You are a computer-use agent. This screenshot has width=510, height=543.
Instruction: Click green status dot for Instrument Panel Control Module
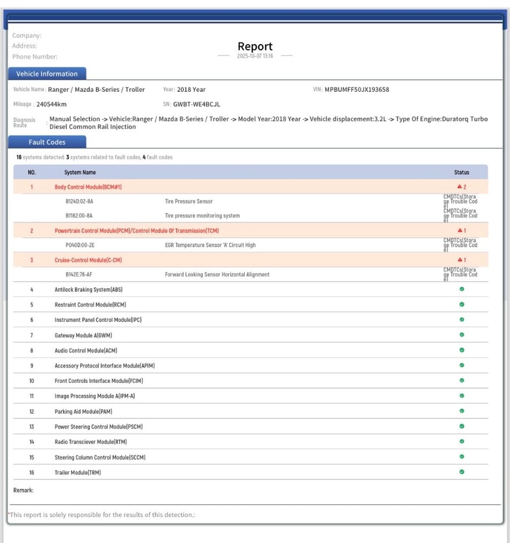click(x=462, y=320)
